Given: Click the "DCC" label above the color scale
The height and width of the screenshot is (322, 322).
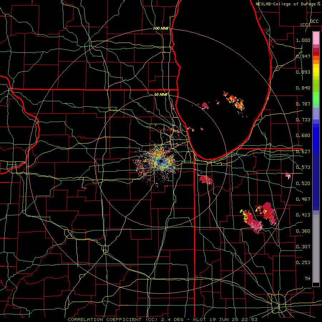Looking at the screenshot, I should 314,21.
